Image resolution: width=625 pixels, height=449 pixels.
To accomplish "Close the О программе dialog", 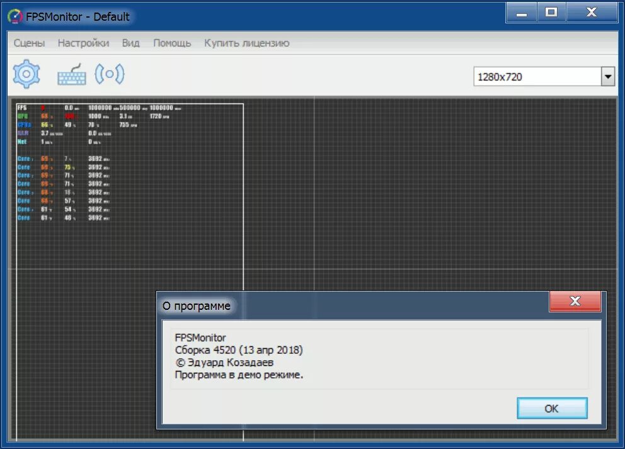I will (x=575, y=301).
